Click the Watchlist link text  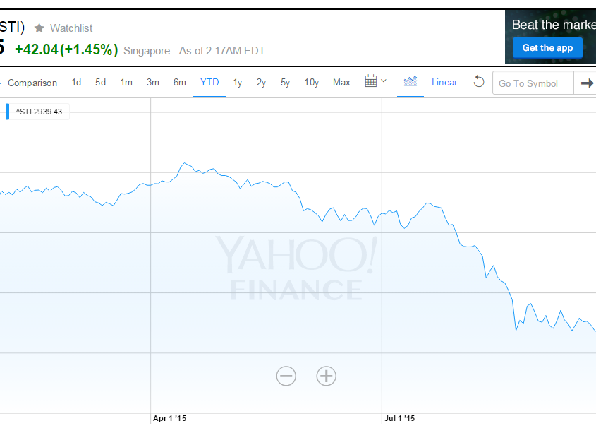(x=71, y=28)
